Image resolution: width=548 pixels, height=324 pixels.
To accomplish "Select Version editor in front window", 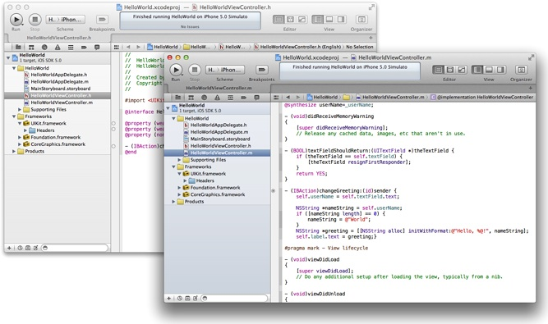I will [462, 70].
